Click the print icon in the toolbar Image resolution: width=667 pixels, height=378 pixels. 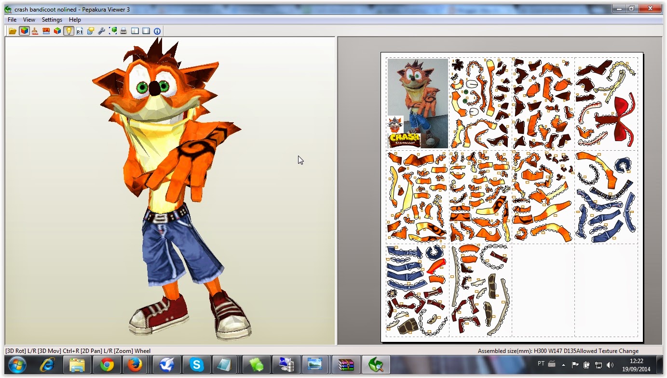pos(124,31)
